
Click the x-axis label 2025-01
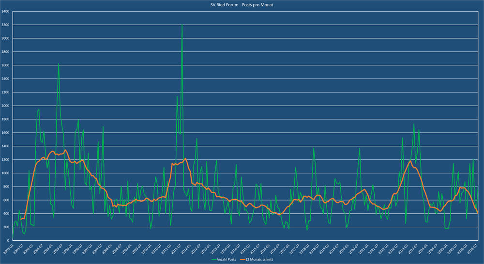(x=443, y=249)
